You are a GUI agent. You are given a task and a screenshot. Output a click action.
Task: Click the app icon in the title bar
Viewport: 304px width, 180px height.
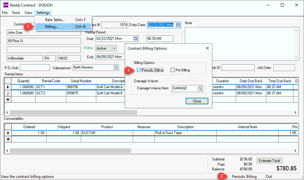coord(6,5)
